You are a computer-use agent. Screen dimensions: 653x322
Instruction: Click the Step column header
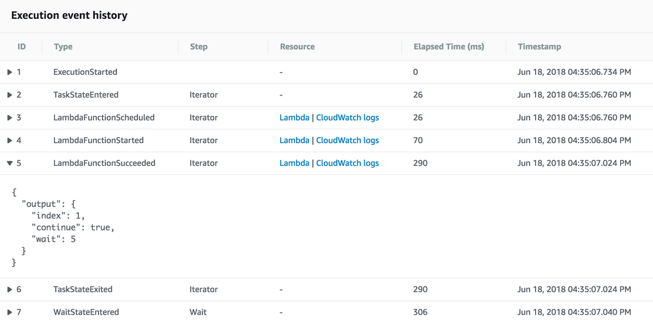pyautogui.click(x=199, y=47)
